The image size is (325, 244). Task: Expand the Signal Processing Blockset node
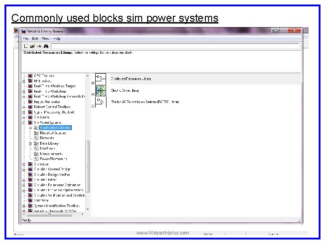(x=24, y=112)
